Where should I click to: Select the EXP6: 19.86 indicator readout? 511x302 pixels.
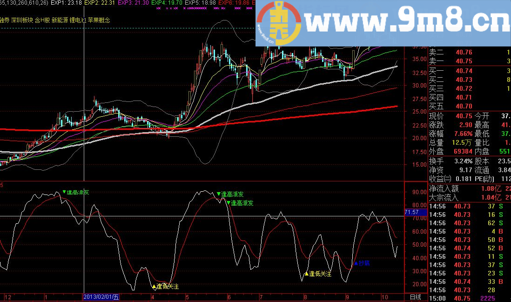pos(234,3)
